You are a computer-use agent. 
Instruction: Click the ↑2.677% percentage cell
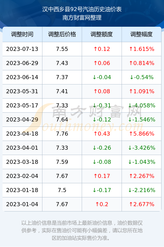tap(142, 204)
